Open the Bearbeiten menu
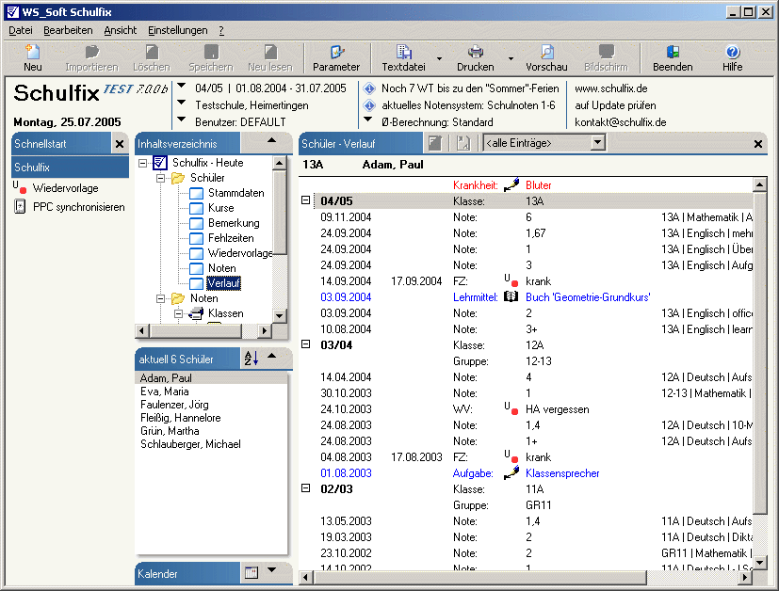This screenshot has width=779, height=591. pos(68,30)
